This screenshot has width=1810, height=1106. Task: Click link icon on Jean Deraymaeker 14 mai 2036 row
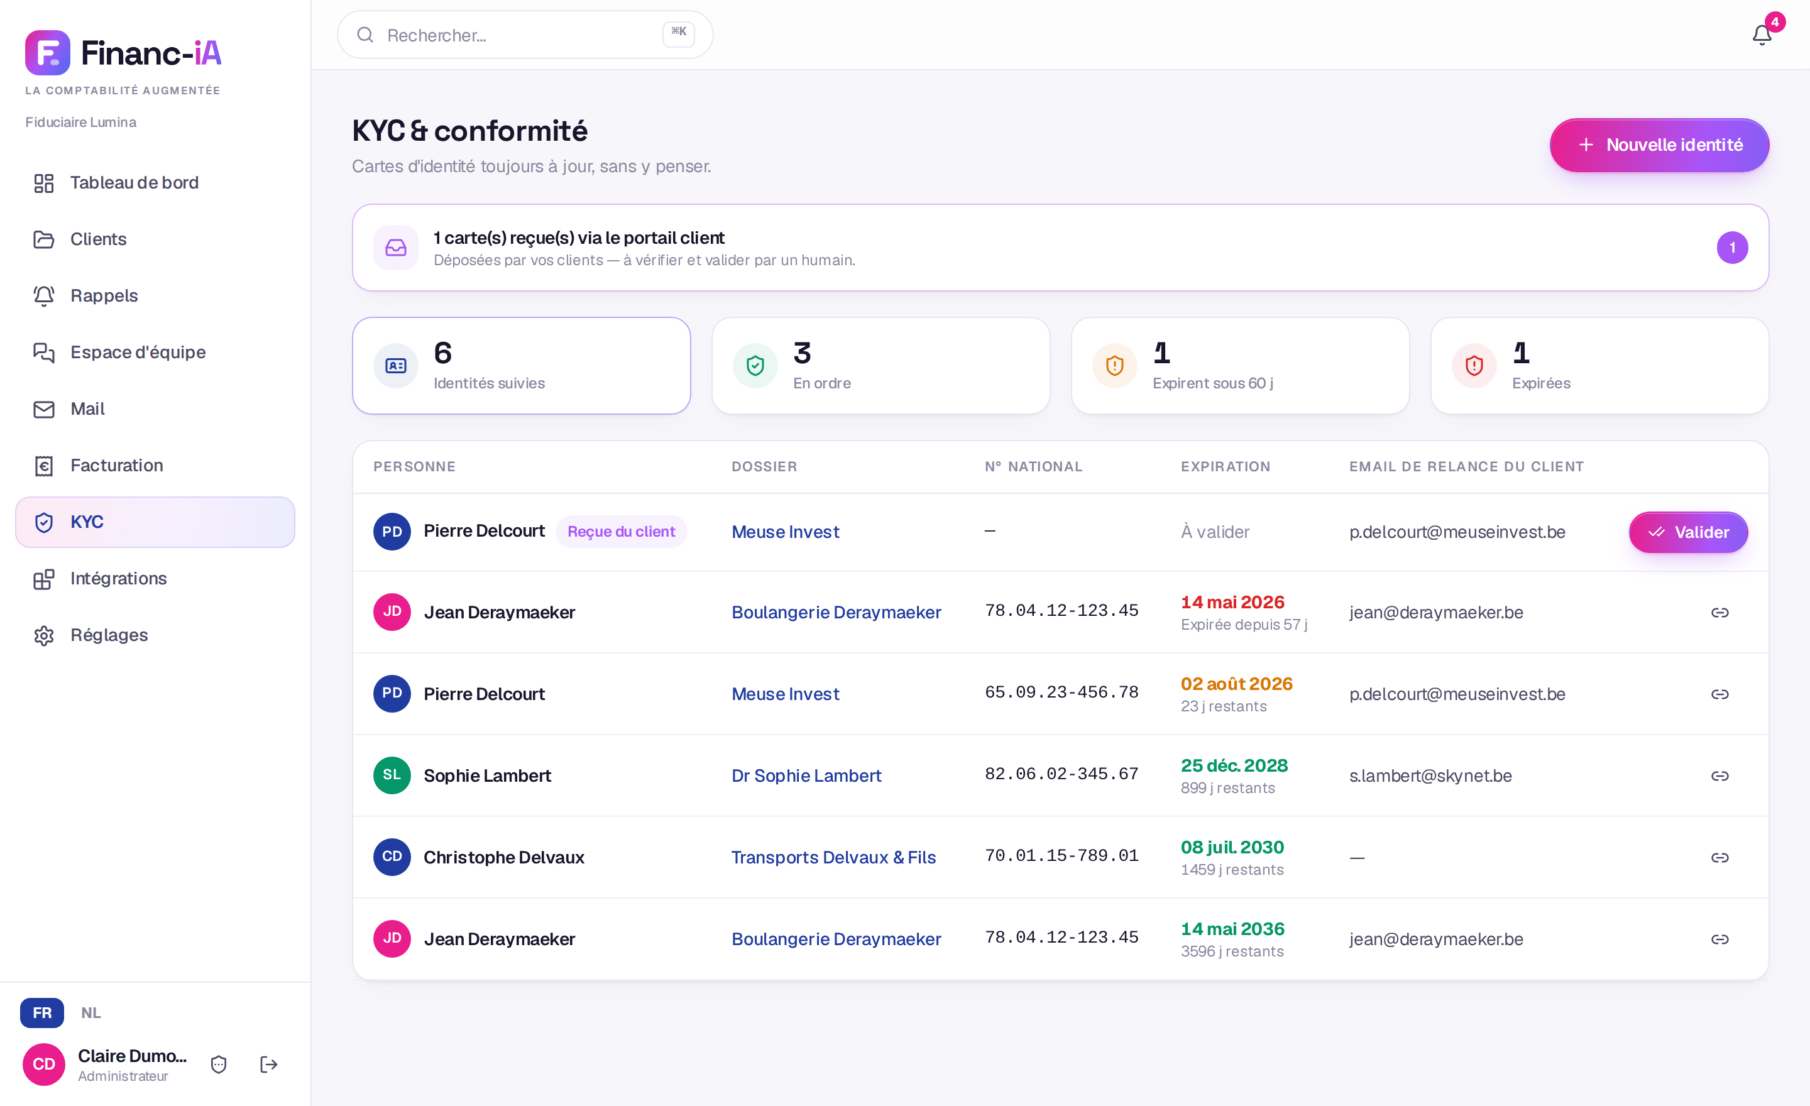point(1719,939)
